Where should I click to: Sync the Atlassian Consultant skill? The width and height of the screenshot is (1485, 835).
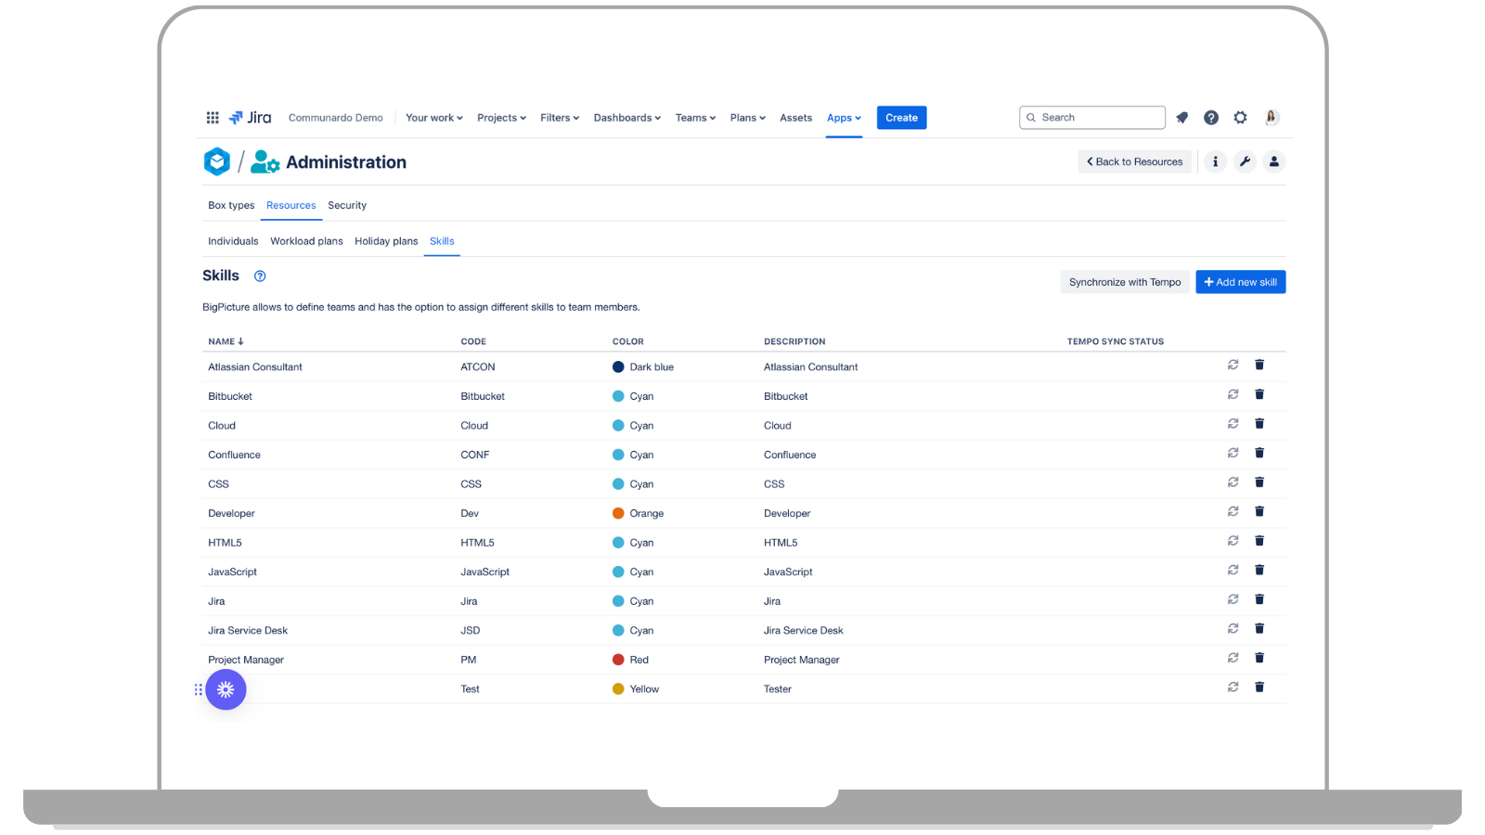click(1233, 365)
